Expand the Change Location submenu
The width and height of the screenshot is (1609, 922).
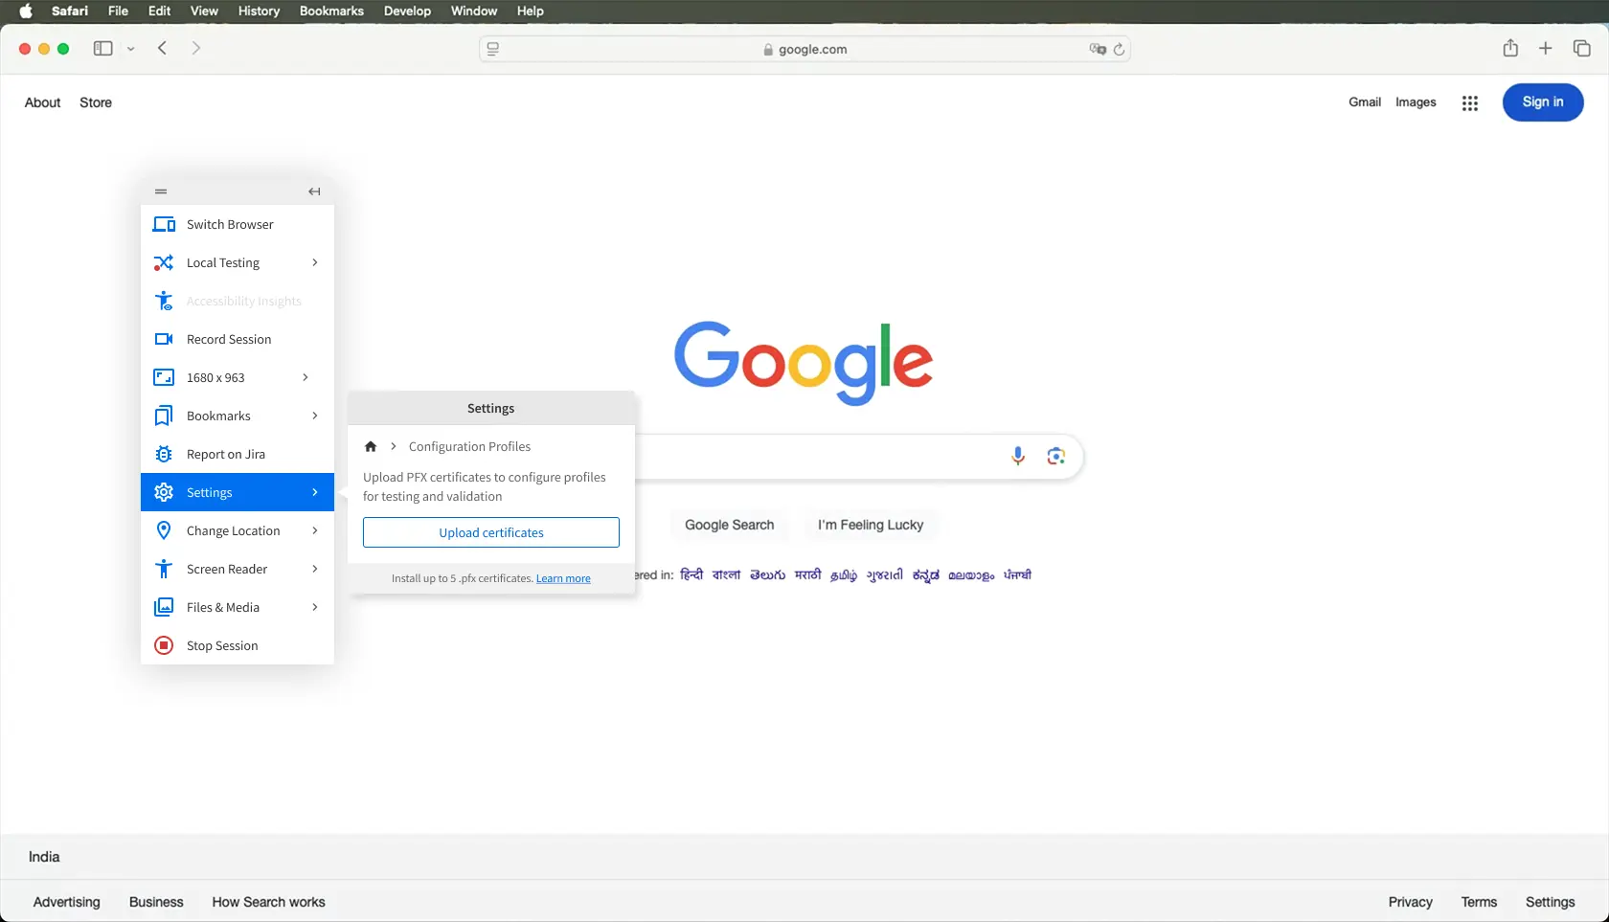pyautogui.click(x=314, y=530)
